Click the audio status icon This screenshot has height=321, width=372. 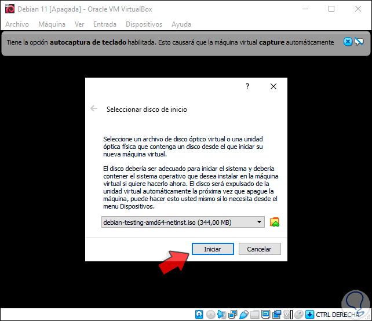221,315
